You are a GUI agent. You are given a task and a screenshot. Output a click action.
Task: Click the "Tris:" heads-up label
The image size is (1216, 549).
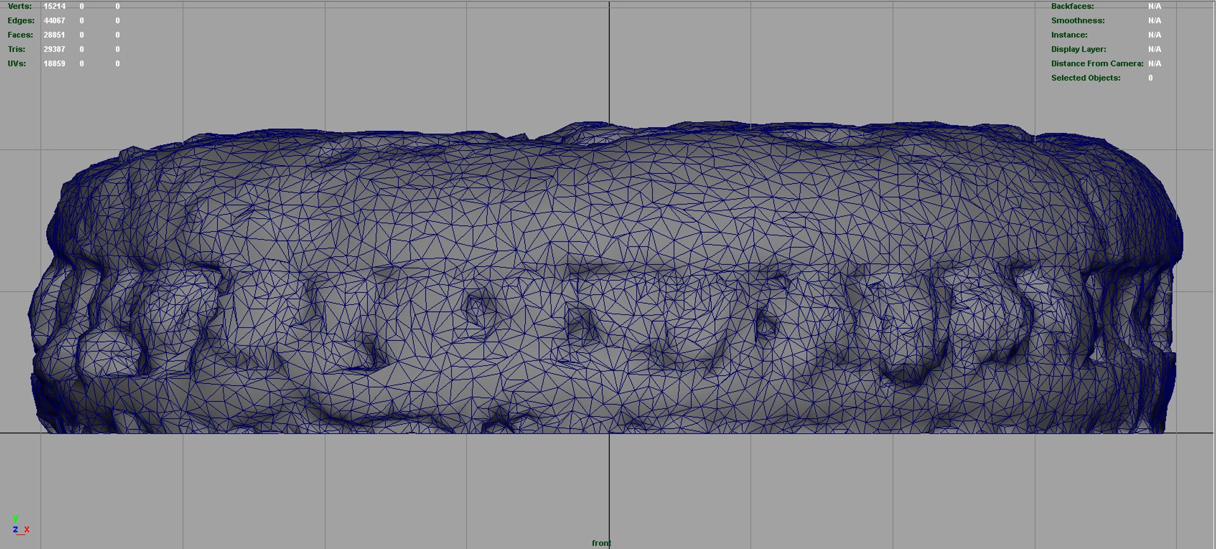pos(16,49)
